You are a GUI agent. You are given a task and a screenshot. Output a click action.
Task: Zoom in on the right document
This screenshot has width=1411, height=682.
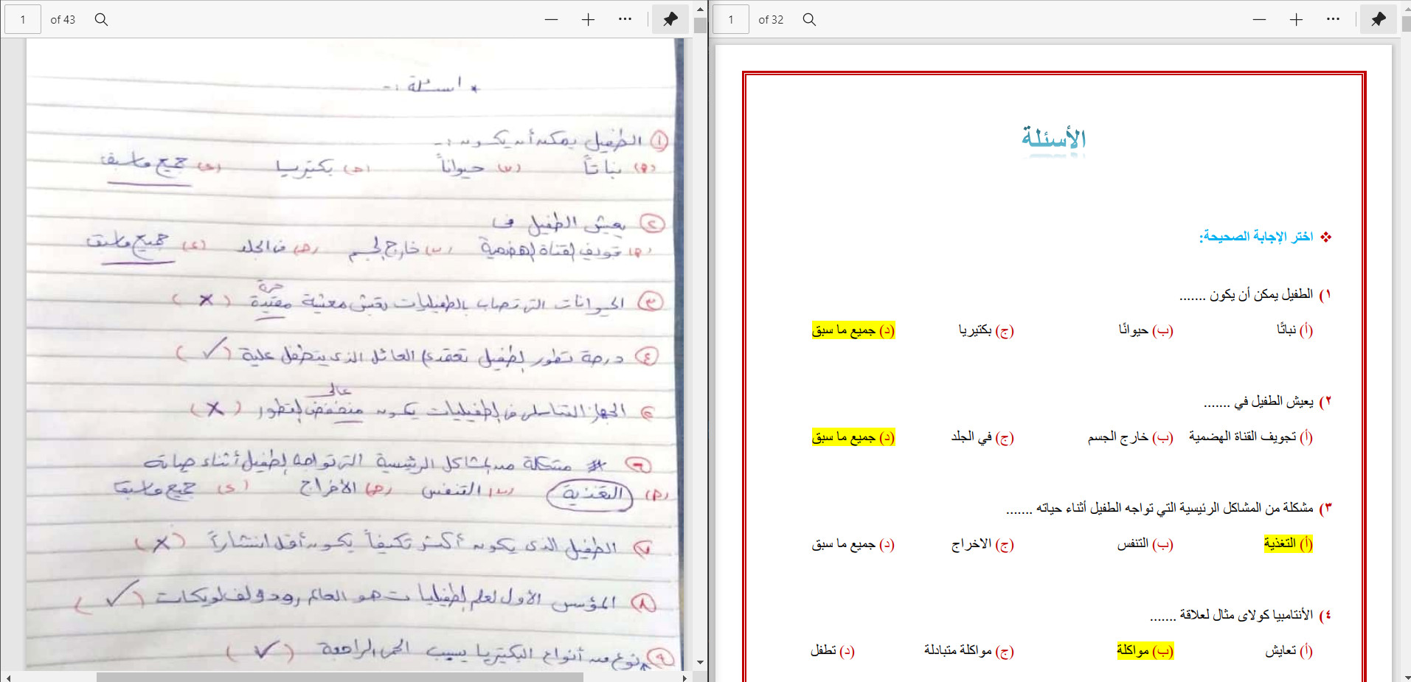1296,19
